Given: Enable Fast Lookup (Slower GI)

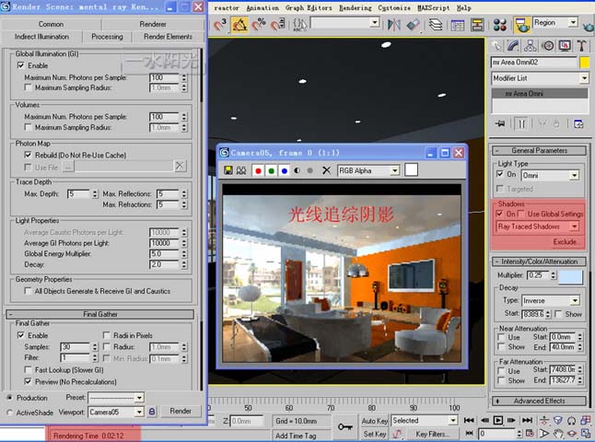Looking at the screenshot, I should click(x=28, y=369).
